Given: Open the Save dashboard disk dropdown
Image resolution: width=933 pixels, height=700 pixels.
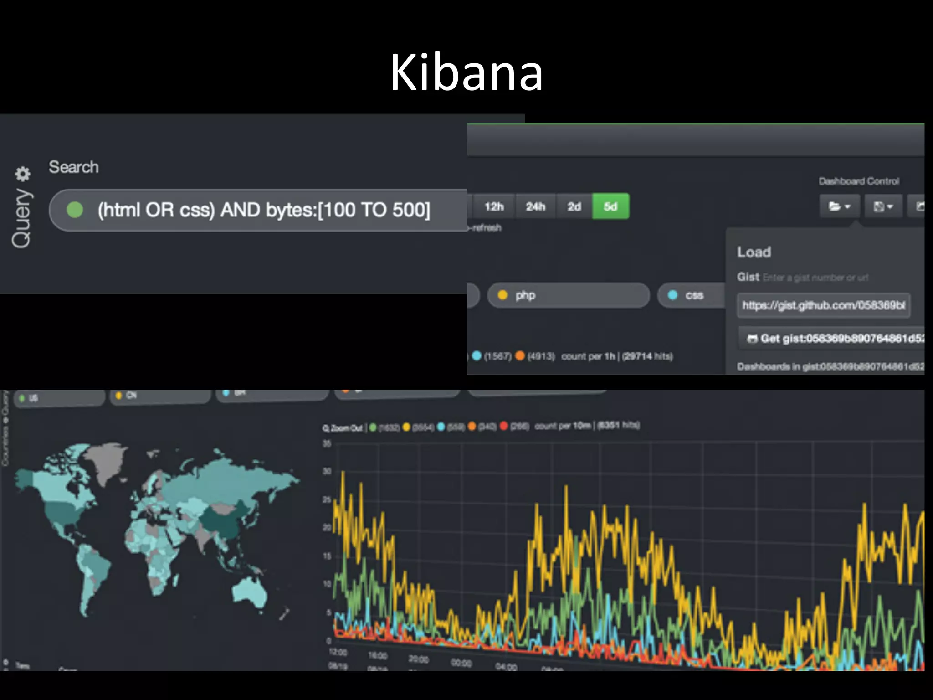Looking at the screenshot, I should pyautogui.click(x=883, y=206).
